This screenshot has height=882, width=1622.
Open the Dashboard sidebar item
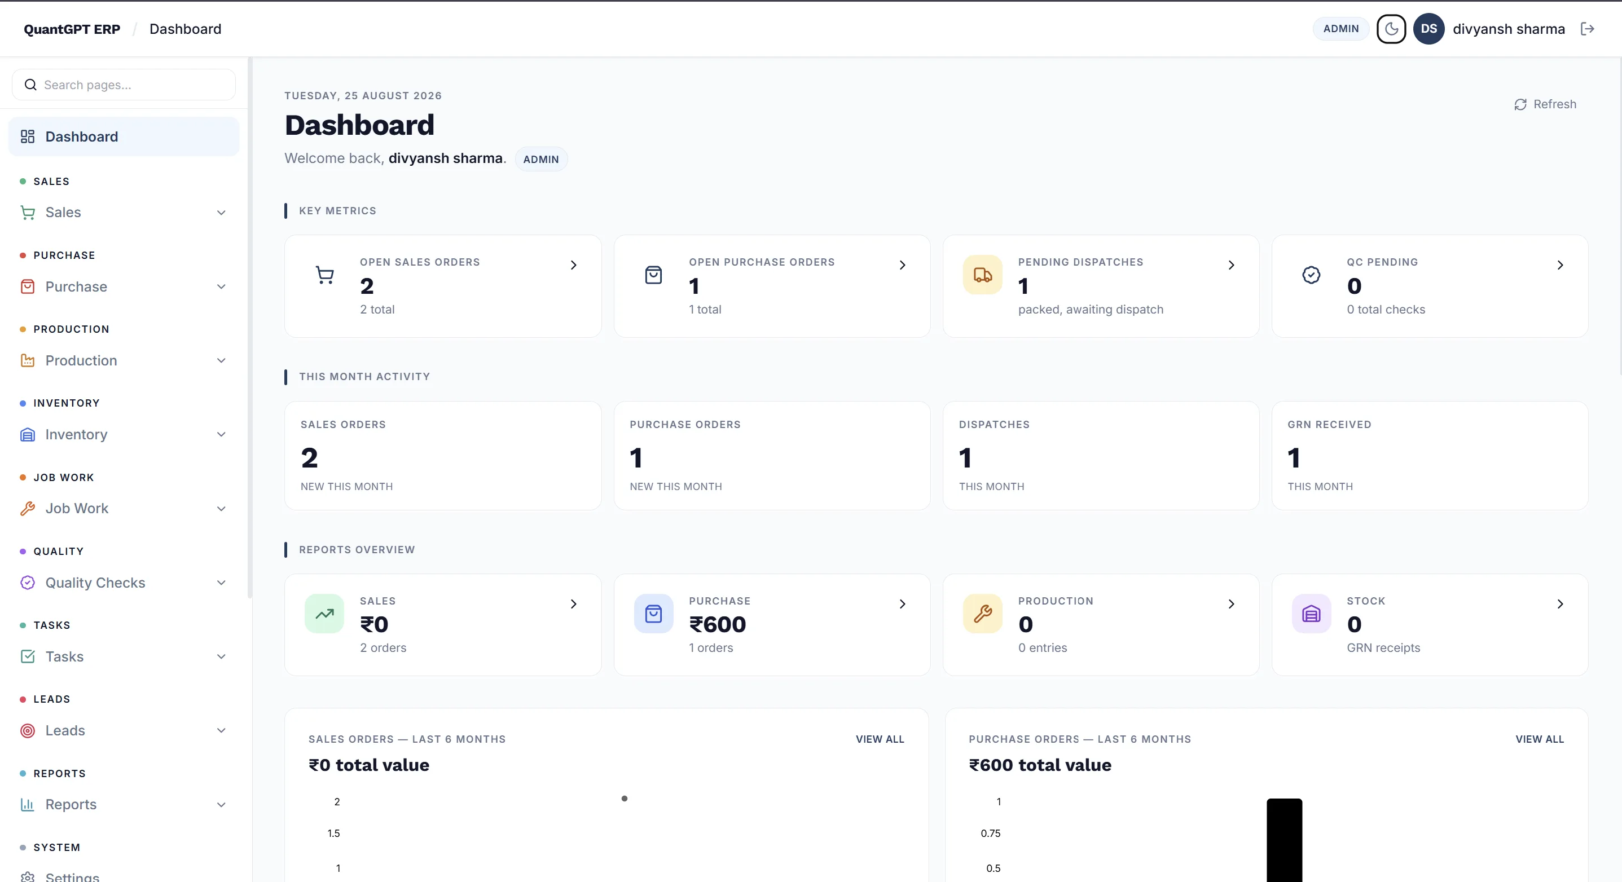tap(124, 136)
